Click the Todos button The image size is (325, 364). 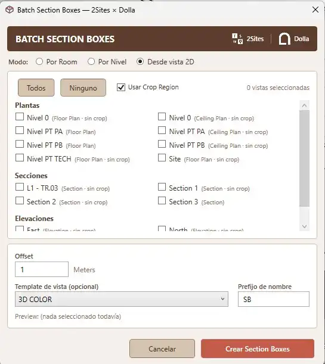36,88
